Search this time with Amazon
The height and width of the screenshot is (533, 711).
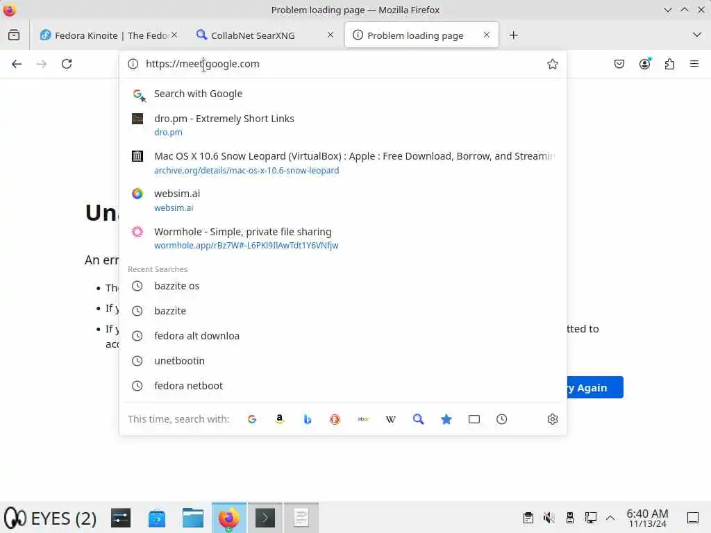coord(280,419)
